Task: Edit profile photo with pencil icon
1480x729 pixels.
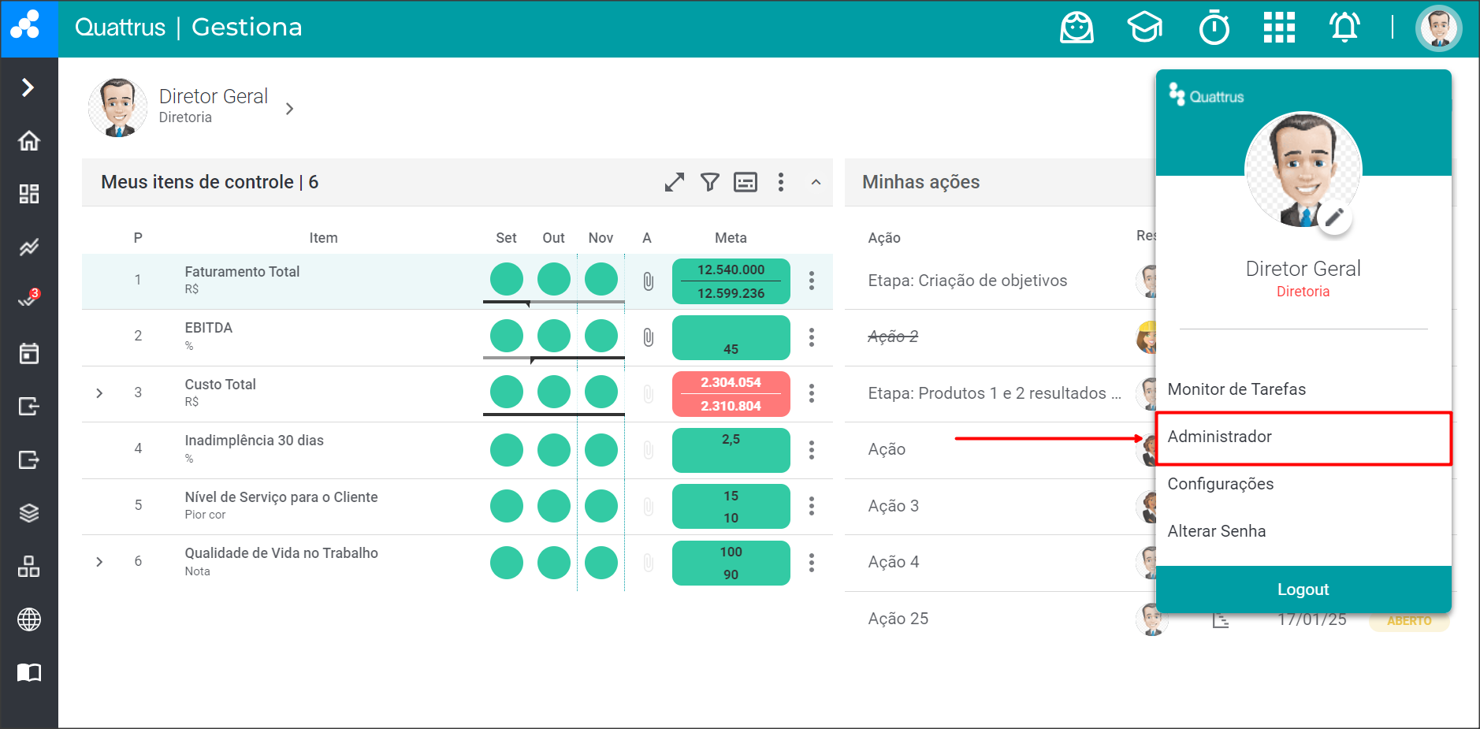Action: click(x=1334, y=218)
